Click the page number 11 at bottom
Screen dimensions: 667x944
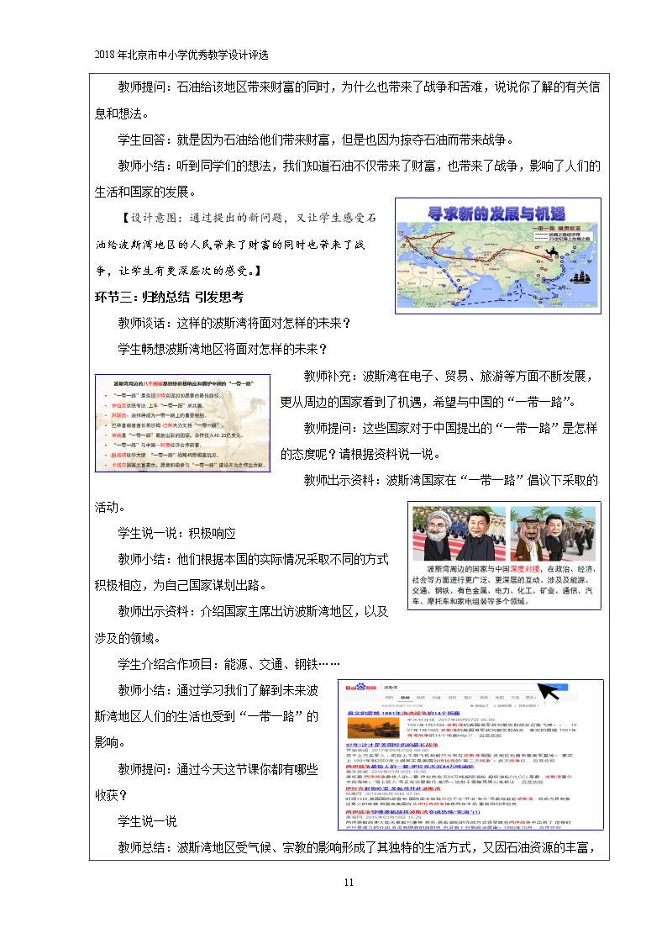click(349, 882)
